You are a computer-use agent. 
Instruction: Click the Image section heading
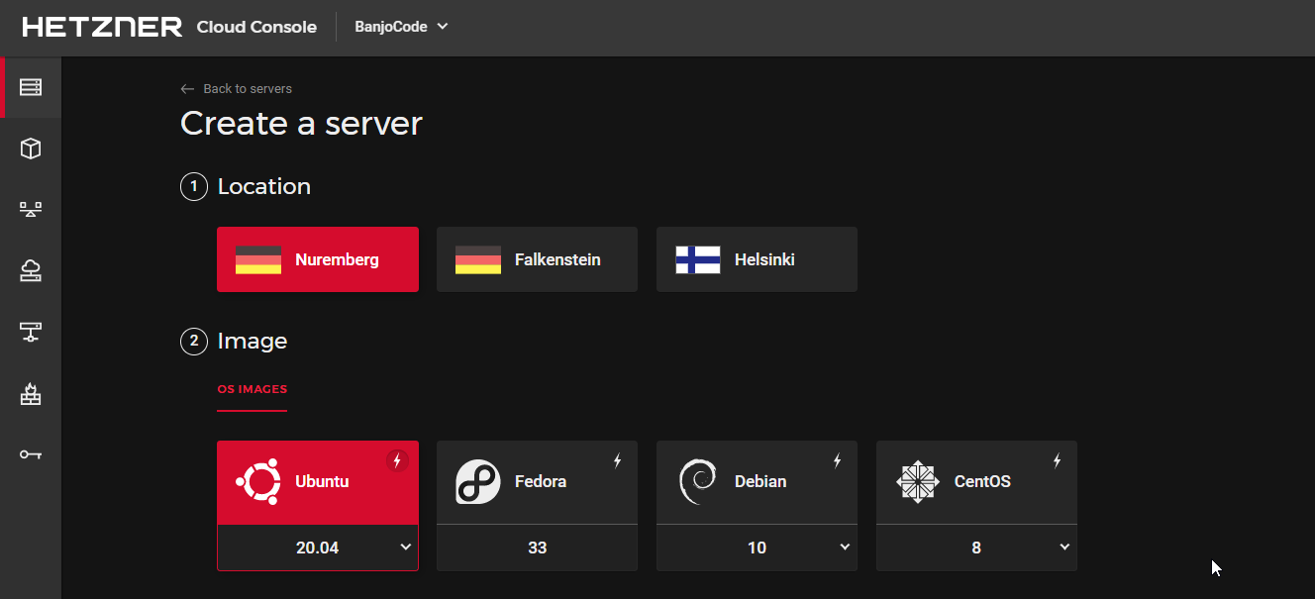pos(253,341)
